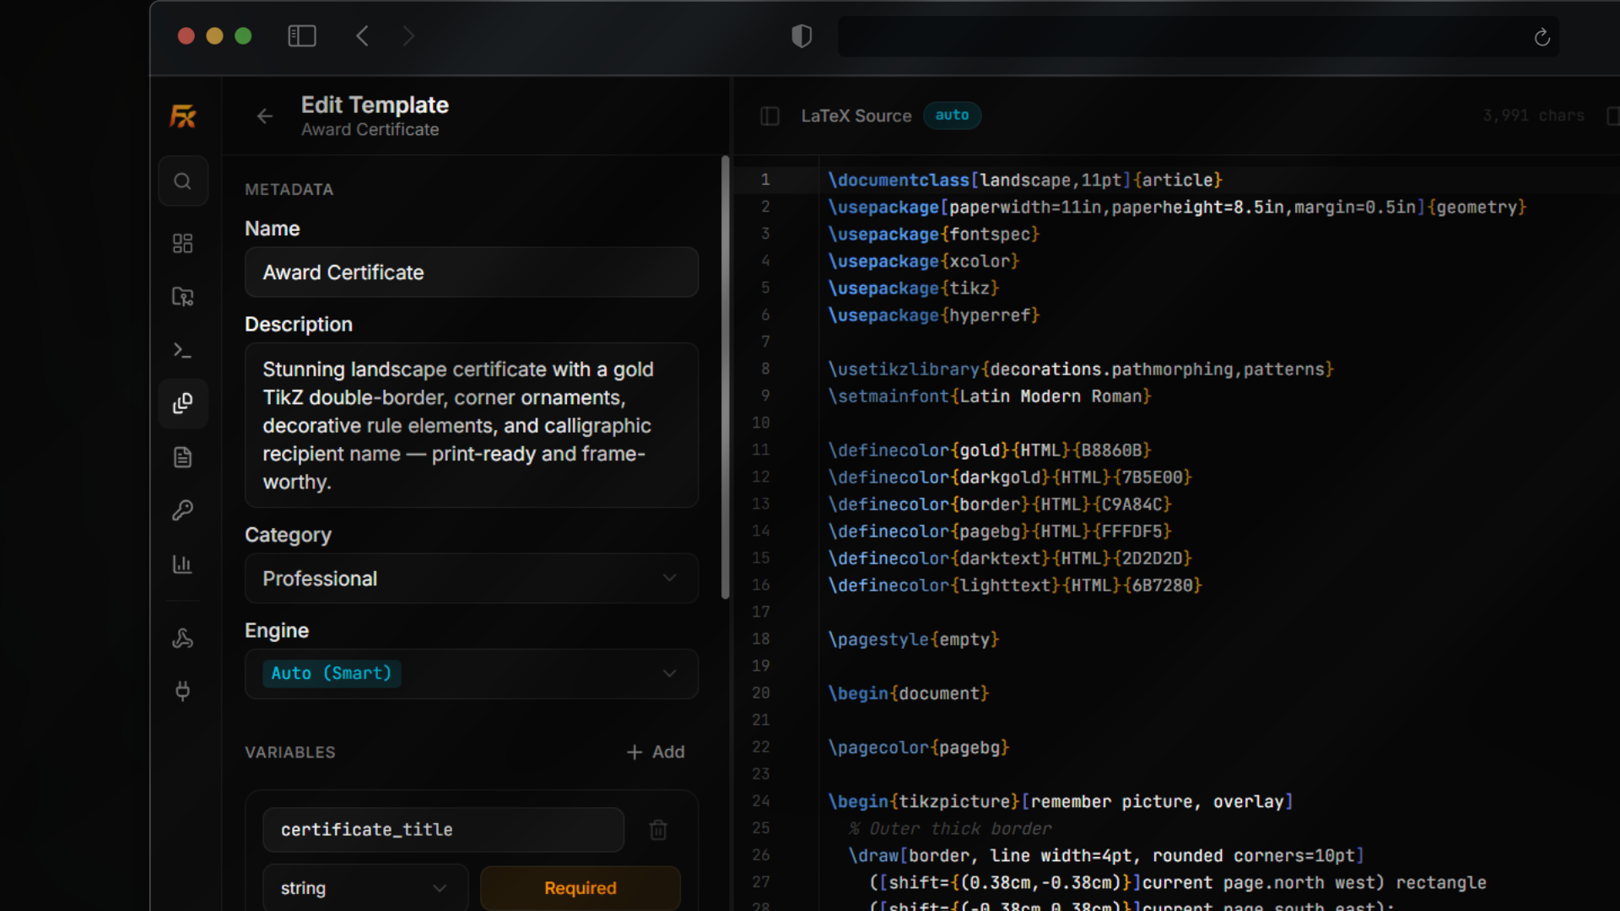Image resolution: width=1620 pixels, height=911 pixels.
Task: Toggle the LaTeX Source panel layout icon
Action: [x=769, y=116]
